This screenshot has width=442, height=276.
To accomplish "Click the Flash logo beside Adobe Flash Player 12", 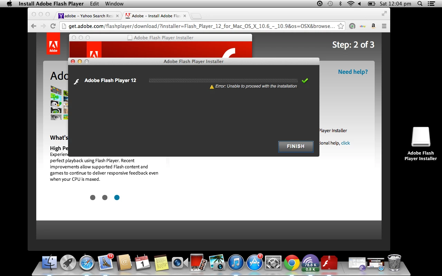I will coord(77,81).
